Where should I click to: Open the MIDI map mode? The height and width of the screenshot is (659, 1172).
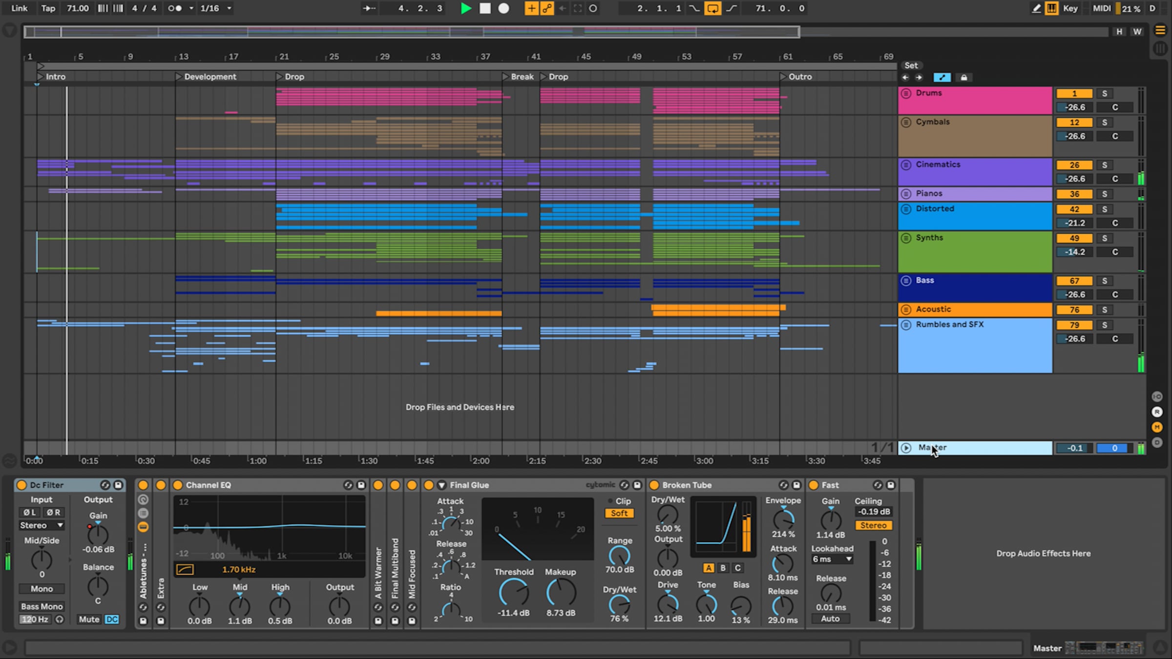(1102, 8)
